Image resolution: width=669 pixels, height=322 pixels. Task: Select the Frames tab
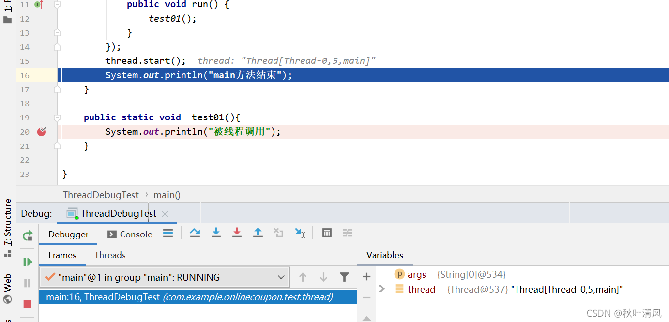pos(62,255)
